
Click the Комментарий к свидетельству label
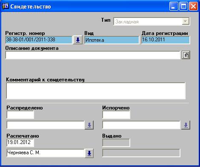(x=45, y=80)
